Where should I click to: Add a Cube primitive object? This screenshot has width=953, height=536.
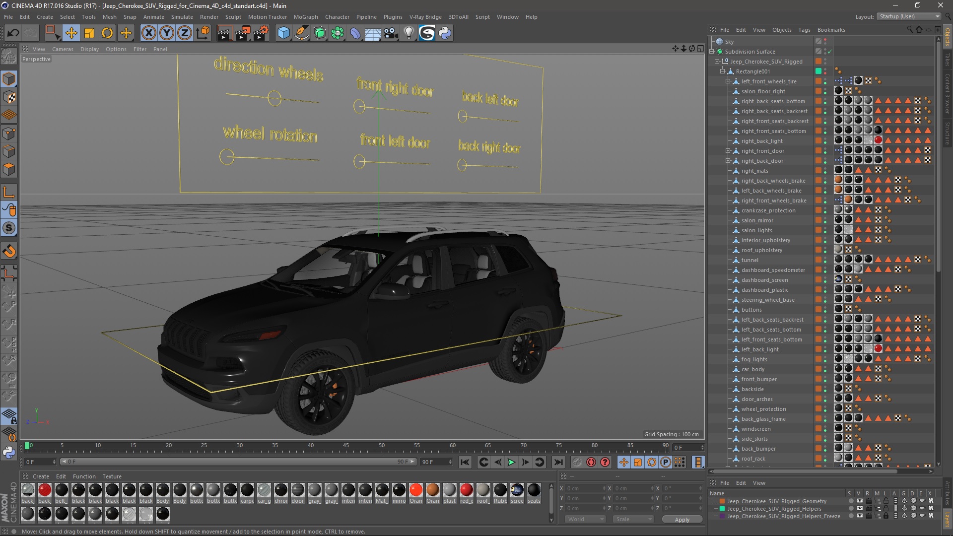283,33
